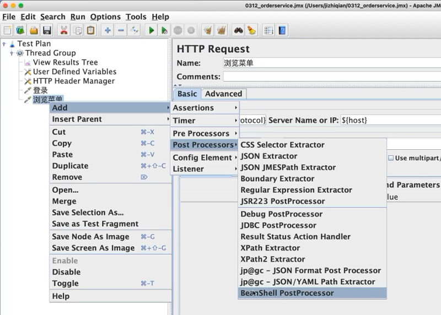Click the Cut scissors toolbar icon
This screenshot has height=315, width=441.
tap(64, 30)
